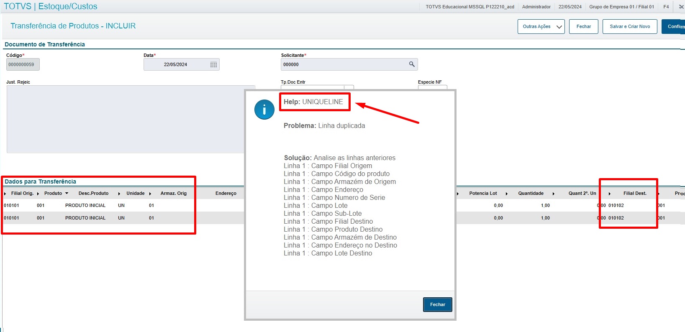685x332 pixels.
Task: Click Linha 1 : Campo Código do produto
Action: [336, 174]
